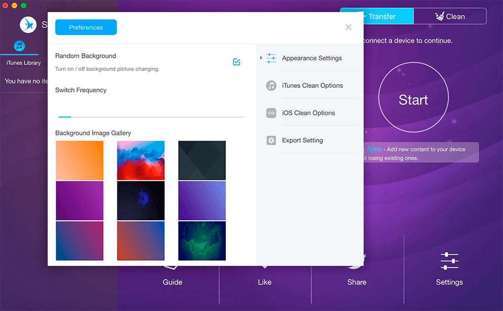Click the Start button

point(413,97)
